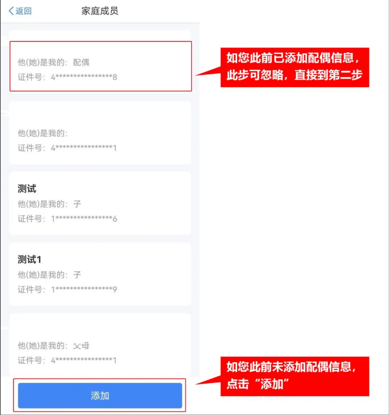Click the 证件号 line in the 父母 card
The height and width of the screenshot is (415, 389).
(x=67, y=360)
